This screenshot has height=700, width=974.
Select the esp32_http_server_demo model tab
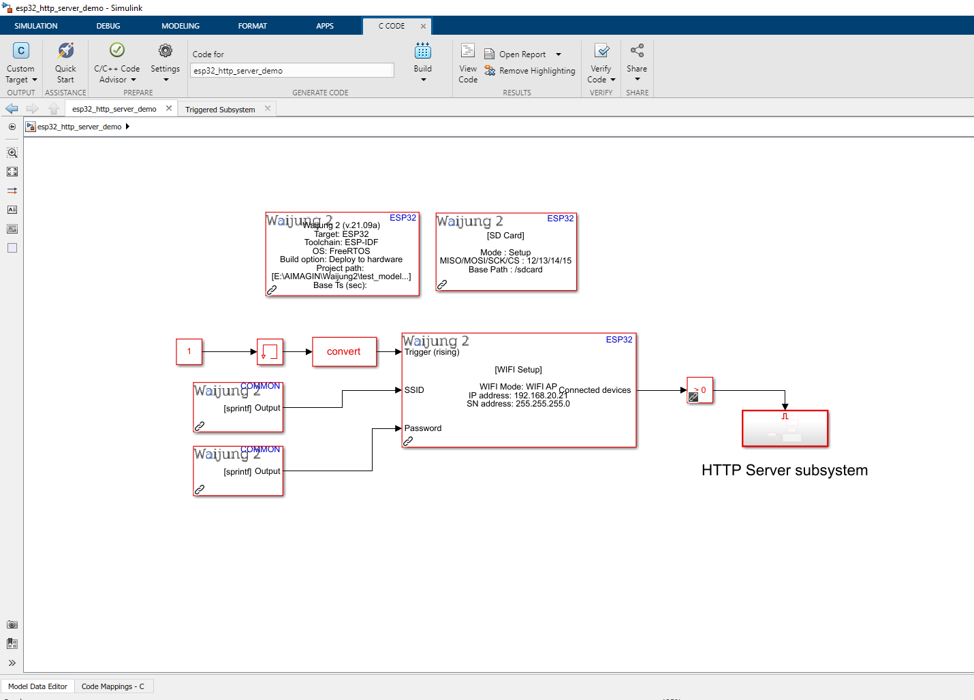pyautogui.click(x=114, y=109)
